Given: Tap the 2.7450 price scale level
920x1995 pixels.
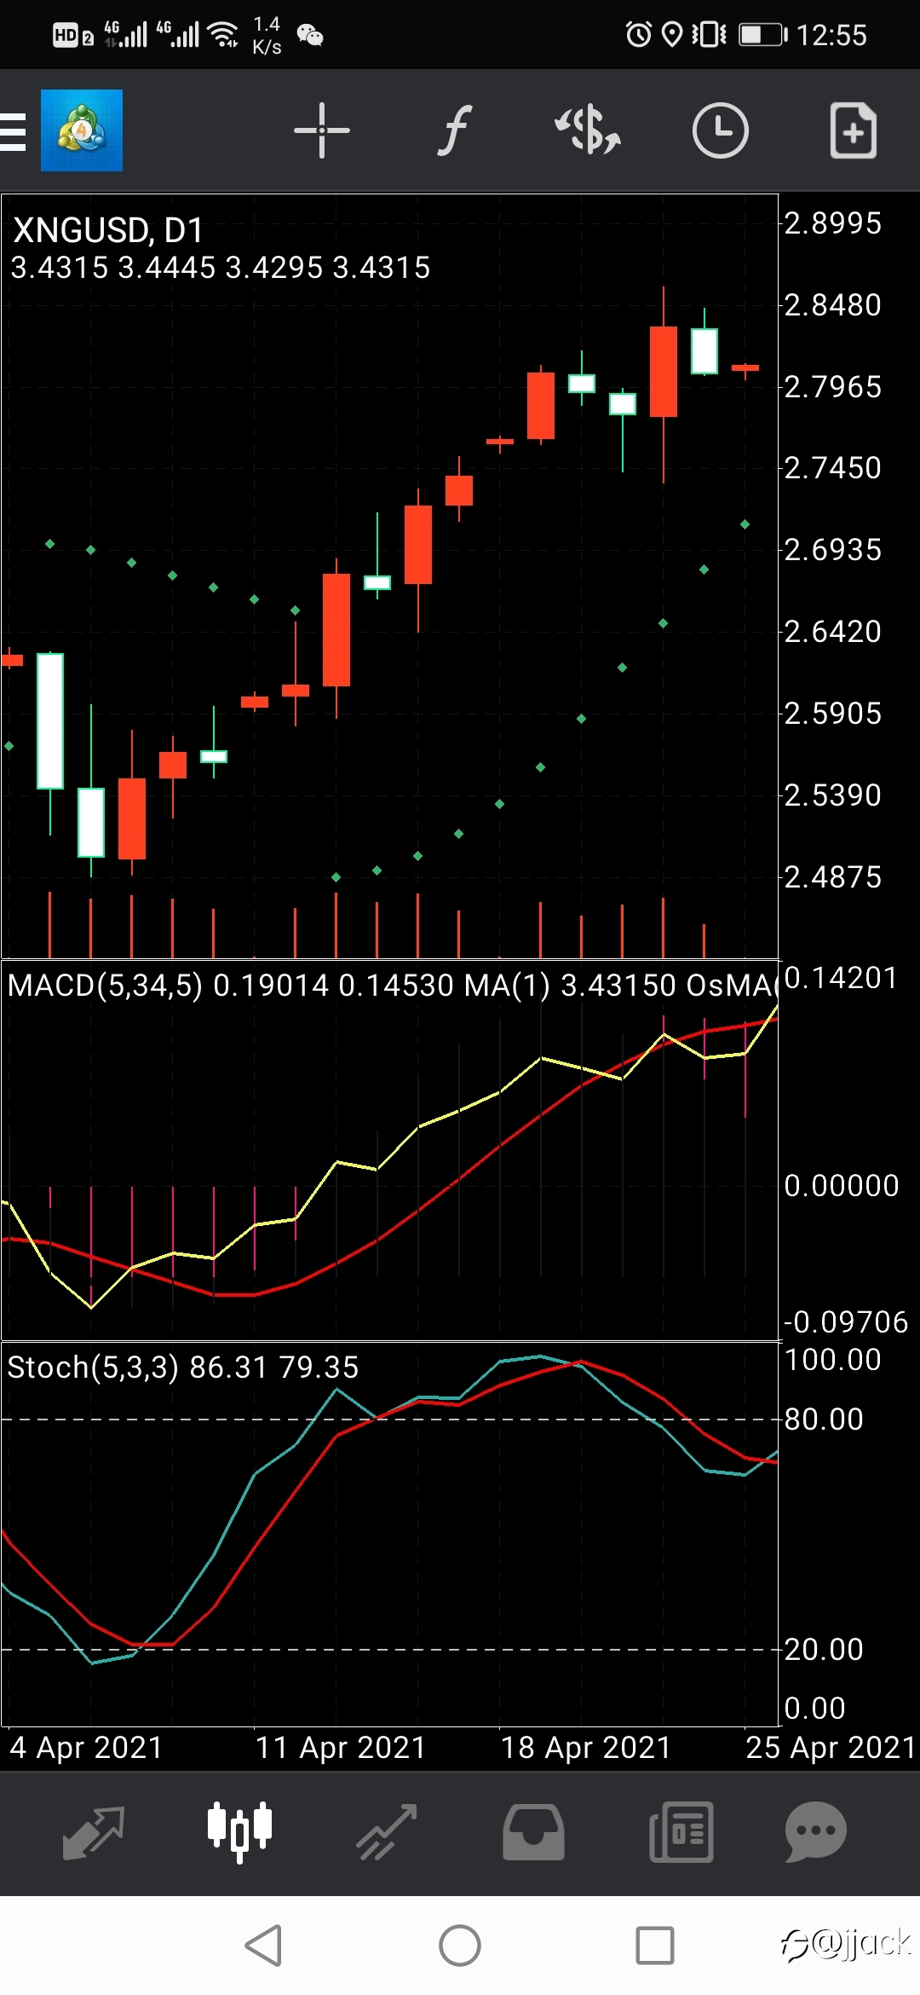Looking at the screenshot, I should pos(832,468).
